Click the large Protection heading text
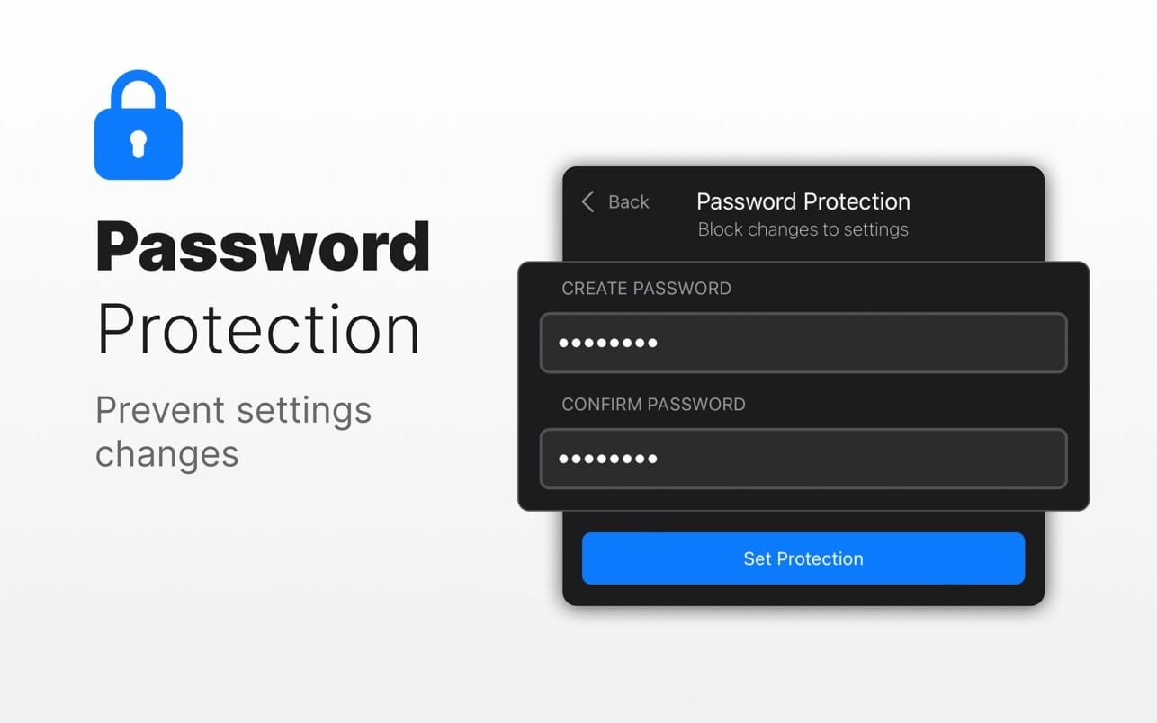The image size is (1157, 723). (258, 330)
